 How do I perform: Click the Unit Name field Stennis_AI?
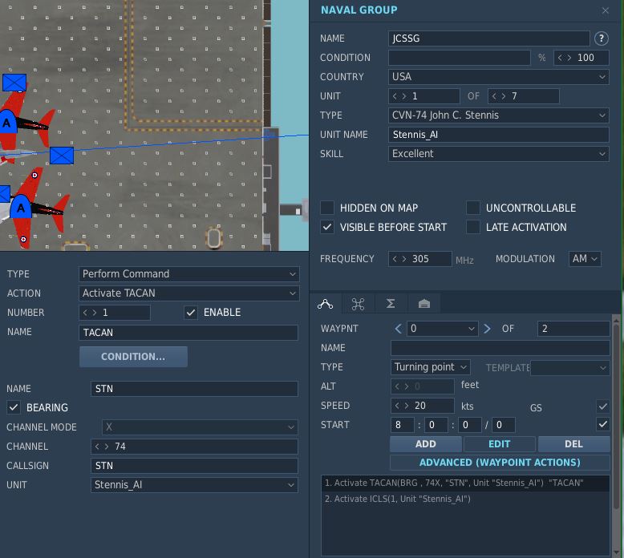[x=498, y=135]
